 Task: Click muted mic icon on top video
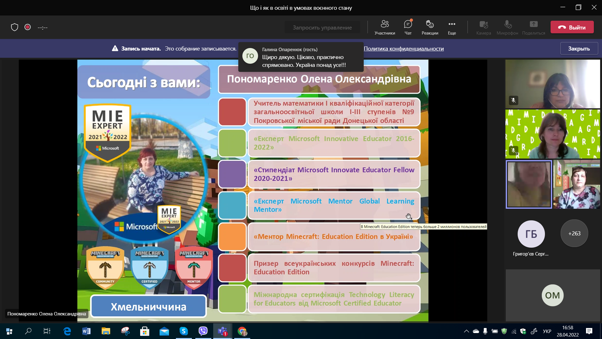click(513, 100)
